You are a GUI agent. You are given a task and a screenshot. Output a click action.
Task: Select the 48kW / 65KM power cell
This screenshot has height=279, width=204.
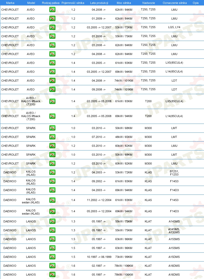pos(124,137)
